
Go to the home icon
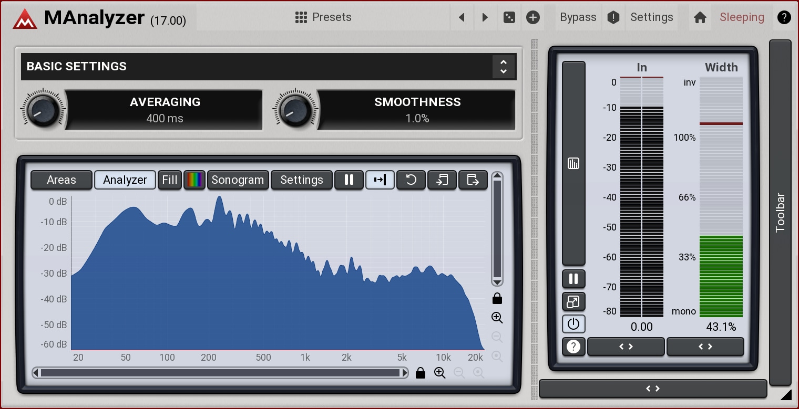click(700, 17)
